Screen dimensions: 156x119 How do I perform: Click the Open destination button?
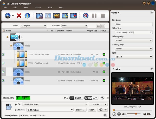pos(92,110)
